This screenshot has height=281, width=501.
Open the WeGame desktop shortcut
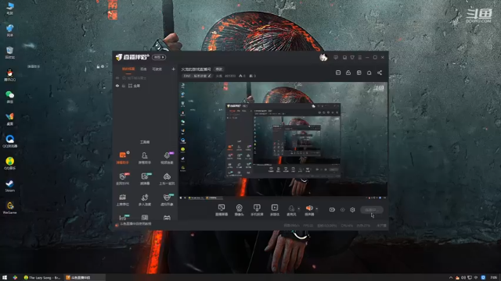pyautogui.click(x=9, y=208)
